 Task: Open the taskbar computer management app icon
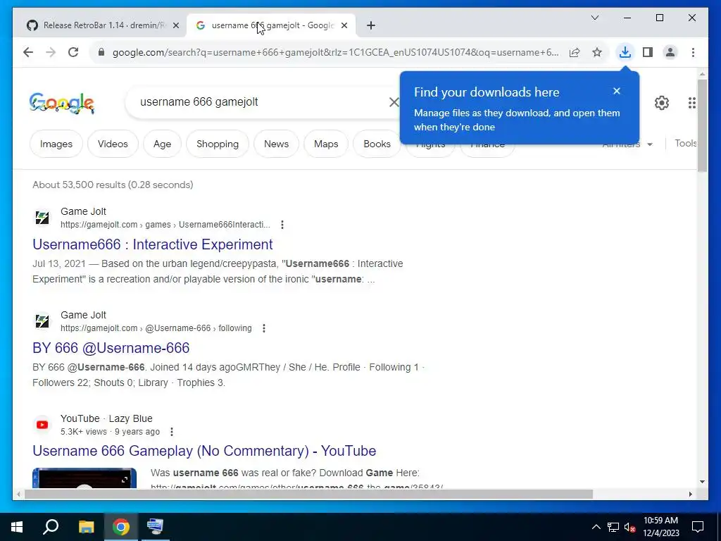click(x=155, y=527)
